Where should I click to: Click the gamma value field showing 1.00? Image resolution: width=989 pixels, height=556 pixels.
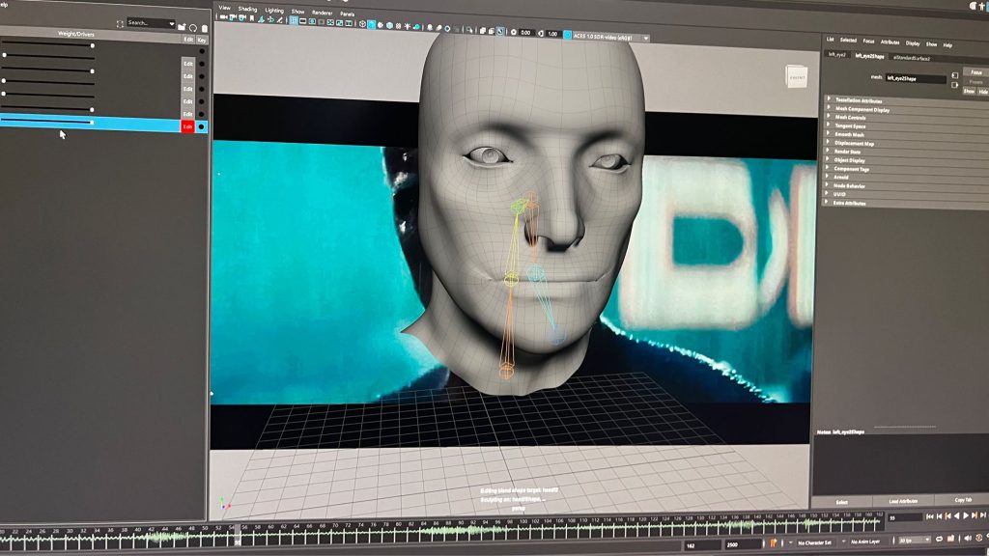(552, 34)
